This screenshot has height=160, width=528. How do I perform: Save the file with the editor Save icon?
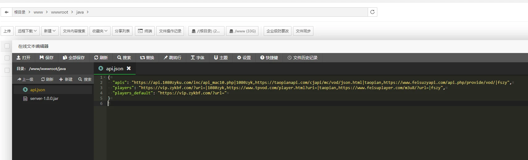(46, 58)
